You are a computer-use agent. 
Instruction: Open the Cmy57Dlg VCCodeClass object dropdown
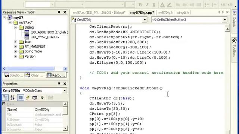click(x=65, y=90)
